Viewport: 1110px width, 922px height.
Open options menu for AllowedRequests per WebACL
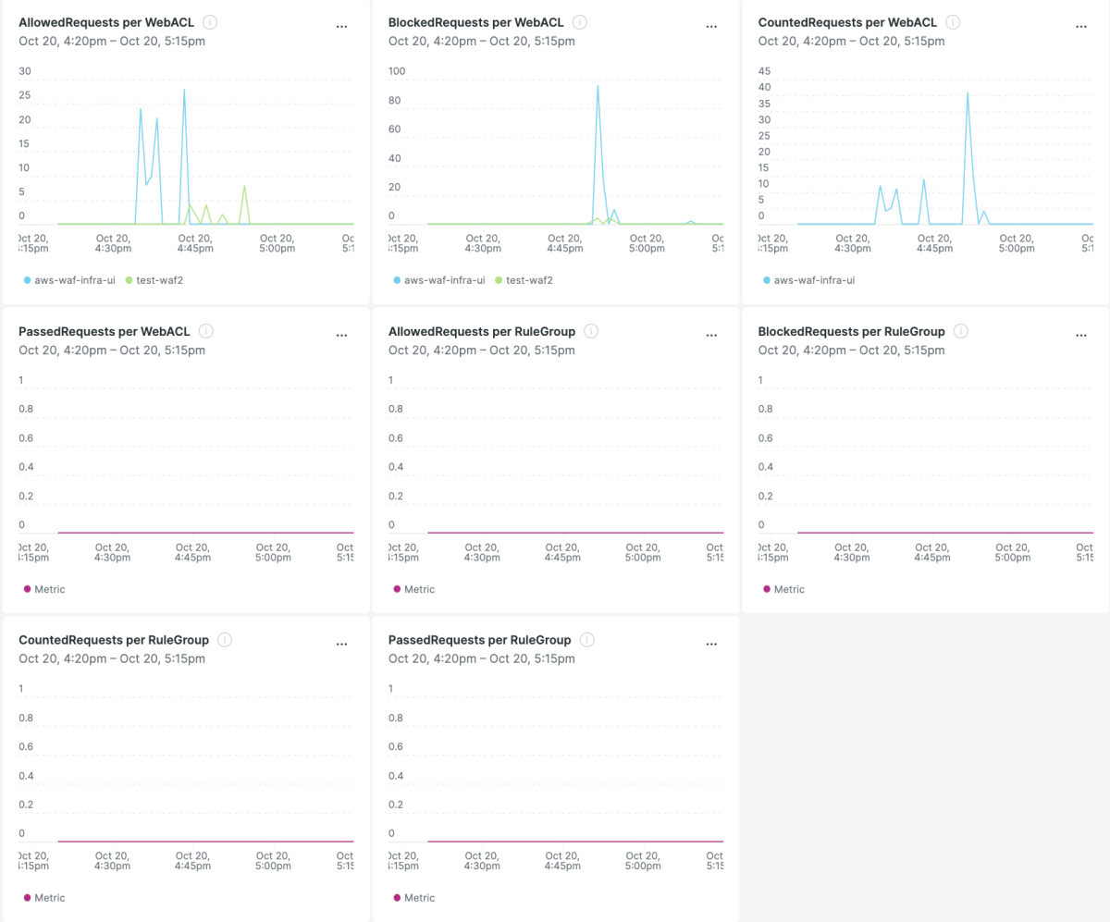coord(341,27)
